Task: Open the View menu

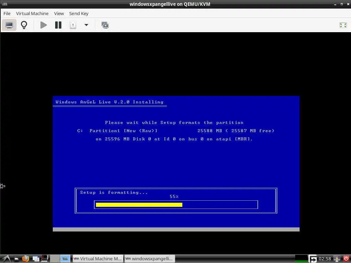Action: [59, 14]
